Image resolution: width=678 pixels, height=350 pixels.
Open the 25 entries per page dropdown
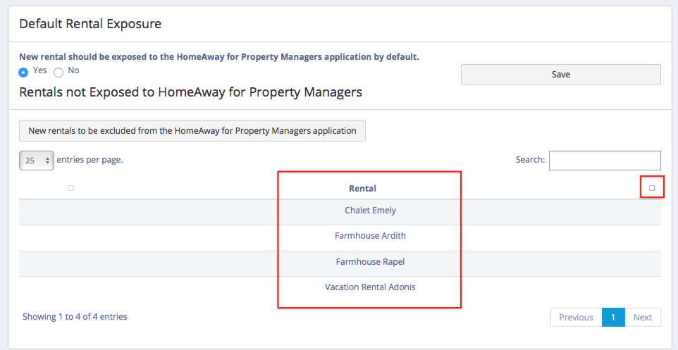click(37, 161)
